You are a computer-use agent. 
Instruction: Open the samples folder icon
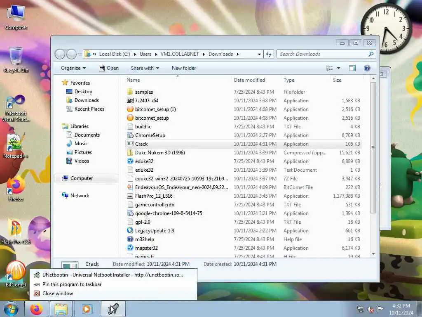coord(130,92)
